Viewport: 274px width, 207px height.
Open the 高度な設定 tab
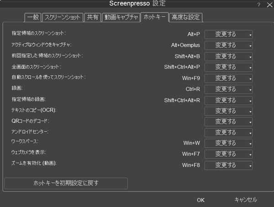point(185,17)
